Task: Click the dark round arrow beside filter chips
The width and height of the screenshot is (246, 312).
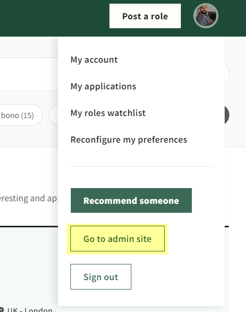Action: coord(227,115)
